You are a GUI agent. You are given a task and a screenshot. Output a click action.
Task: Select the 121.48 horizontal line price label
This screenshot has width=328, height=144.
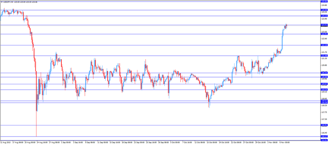coord(324,56)
